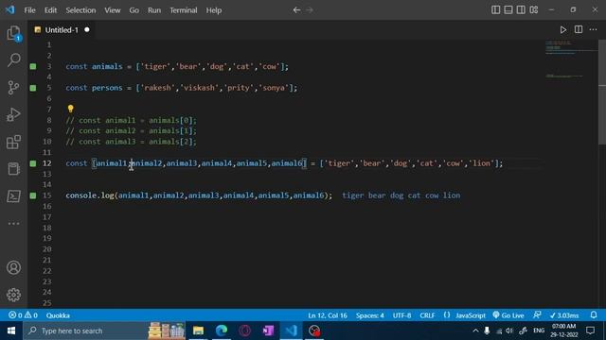Go back with the navigation arrow
The height and width of the screenshot is (340, 606).
coord(296,10)
